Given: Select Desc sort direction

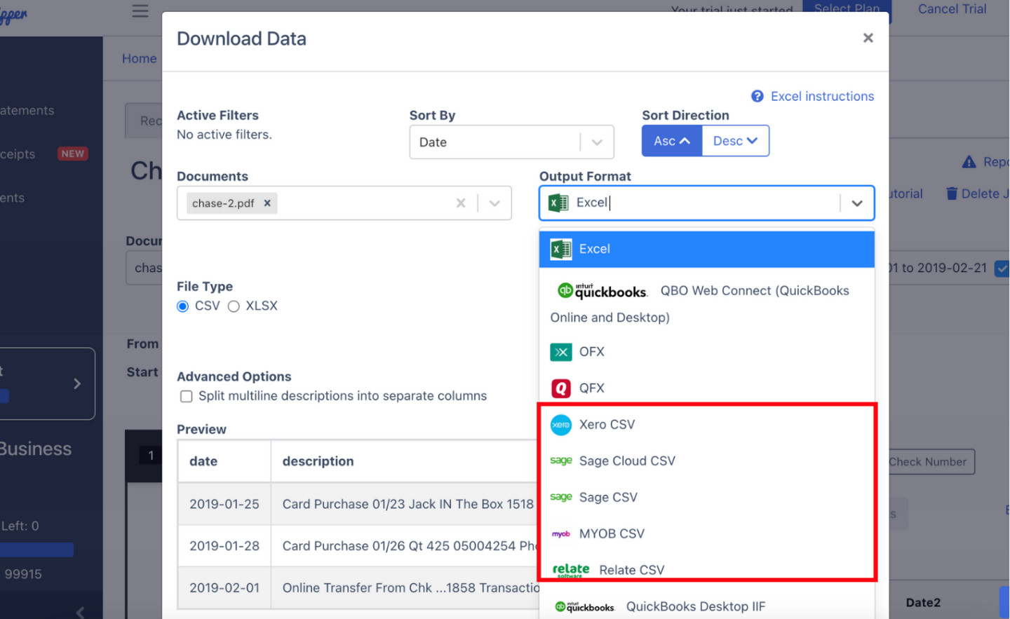Looking at the screenshot, I should (x=735, y=141).
